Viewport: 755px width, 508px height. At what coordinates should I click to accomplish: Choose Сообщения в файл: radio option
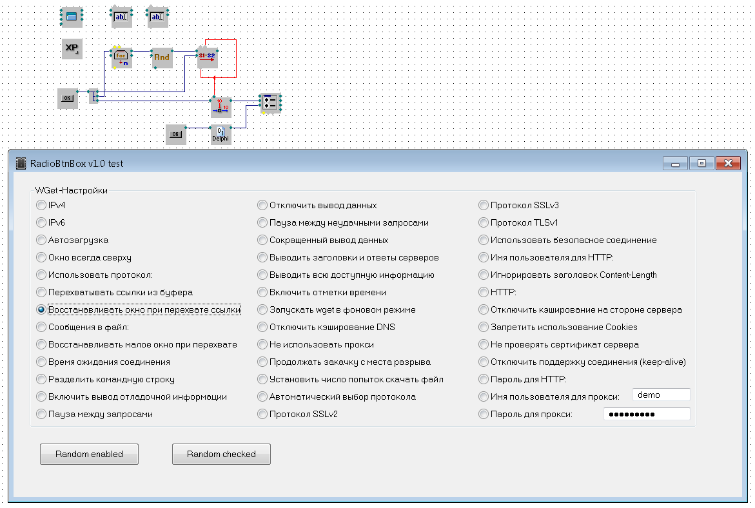click(x=83, y=327)
